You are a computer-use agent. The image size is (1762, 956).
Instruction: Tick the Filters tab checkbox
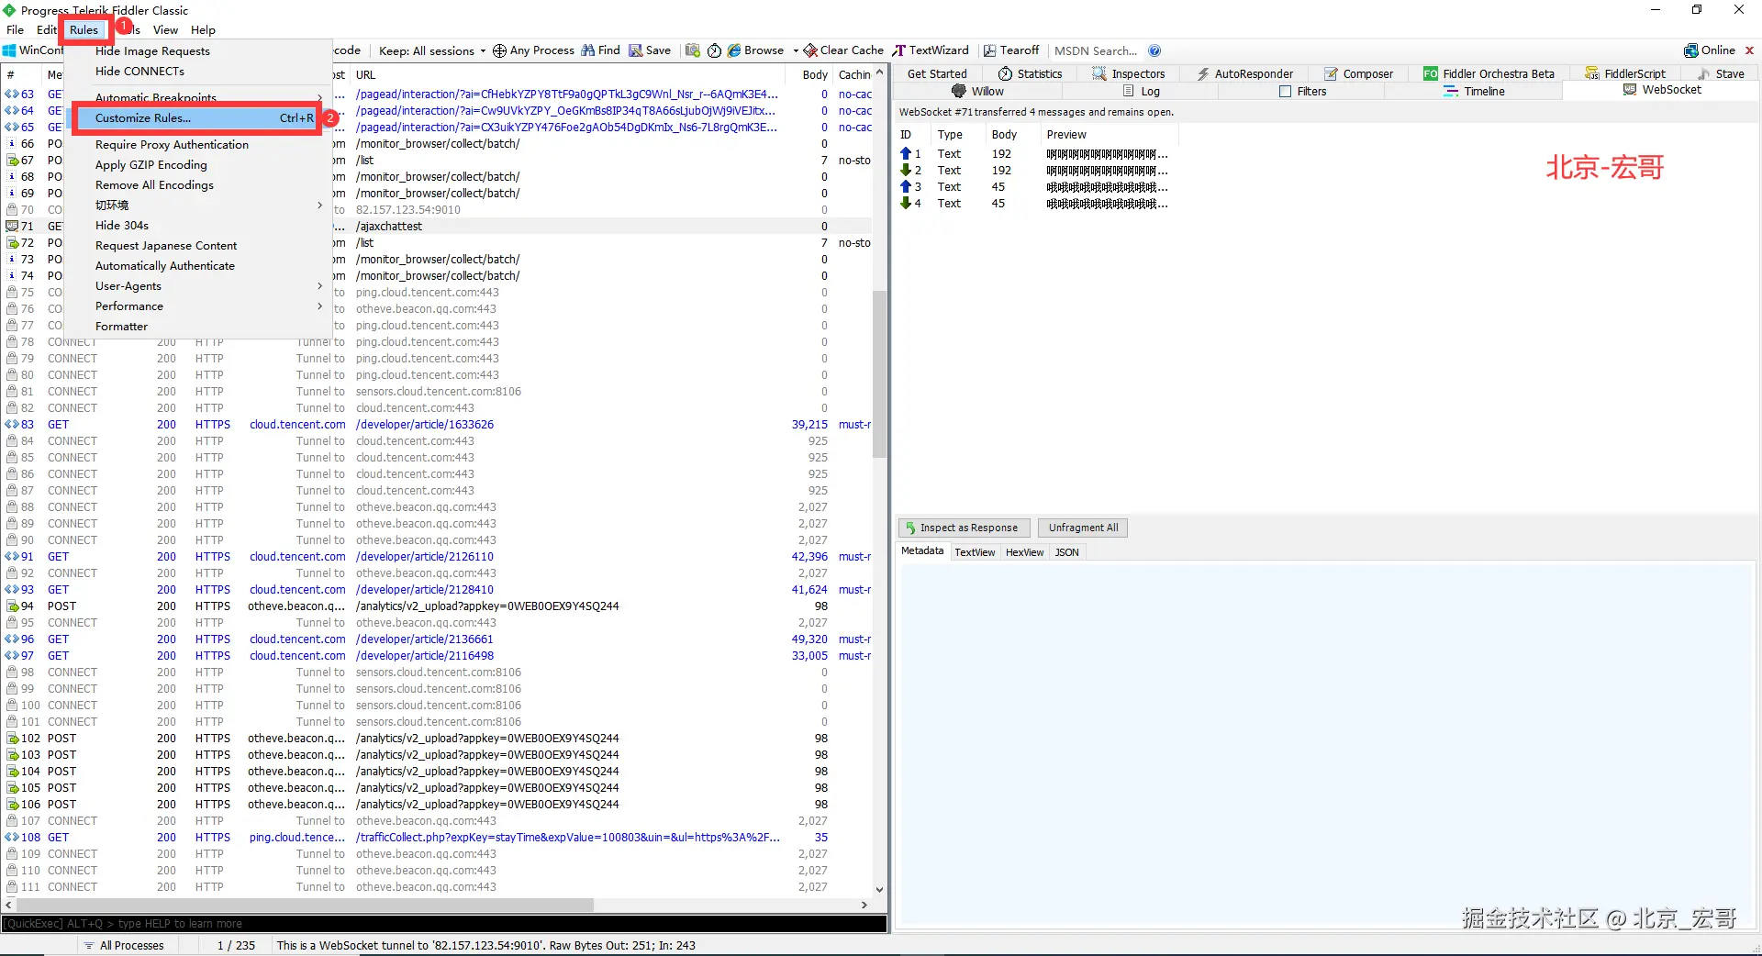pyautogui.click(x=1285, y=91)
